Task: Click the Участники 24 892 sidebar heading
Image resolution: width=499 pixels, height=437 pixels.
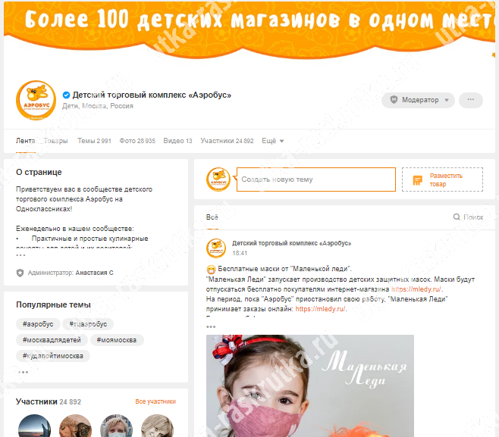Action: [49, 401]
